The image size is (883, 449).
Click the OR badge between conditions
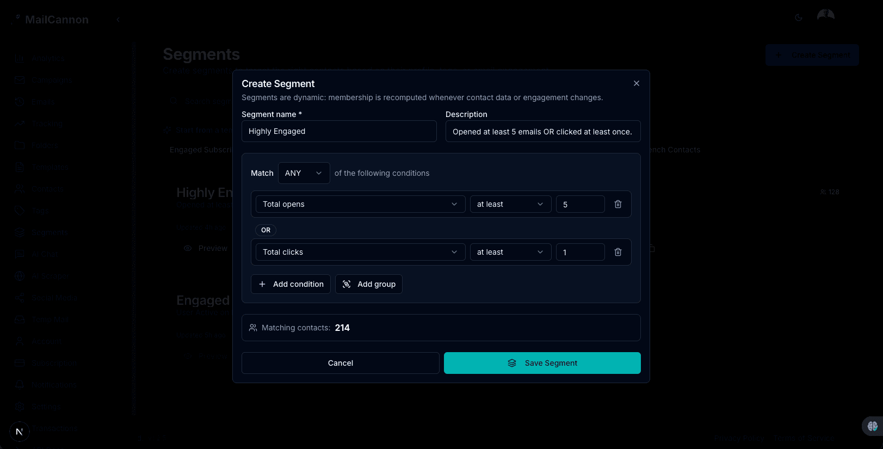click(265, 230)
